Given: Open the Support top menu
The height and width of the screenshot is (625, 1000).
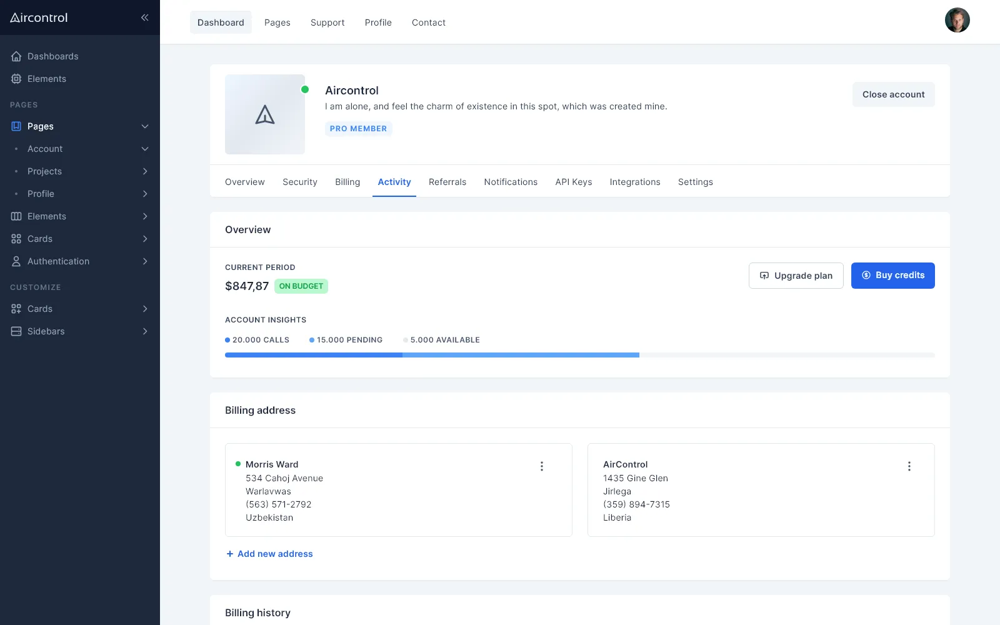Looking at the screenshot, I should point(327,22).
